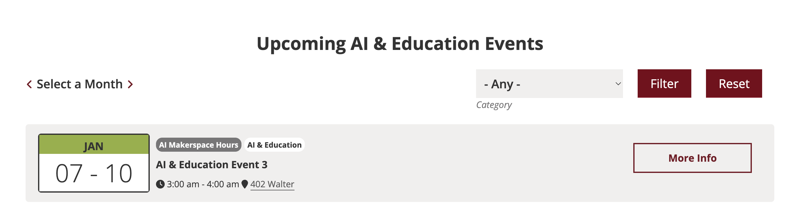Advance to next month with right chevron
This screenshot has height=211, width=803.
click(x=130, y=84)
